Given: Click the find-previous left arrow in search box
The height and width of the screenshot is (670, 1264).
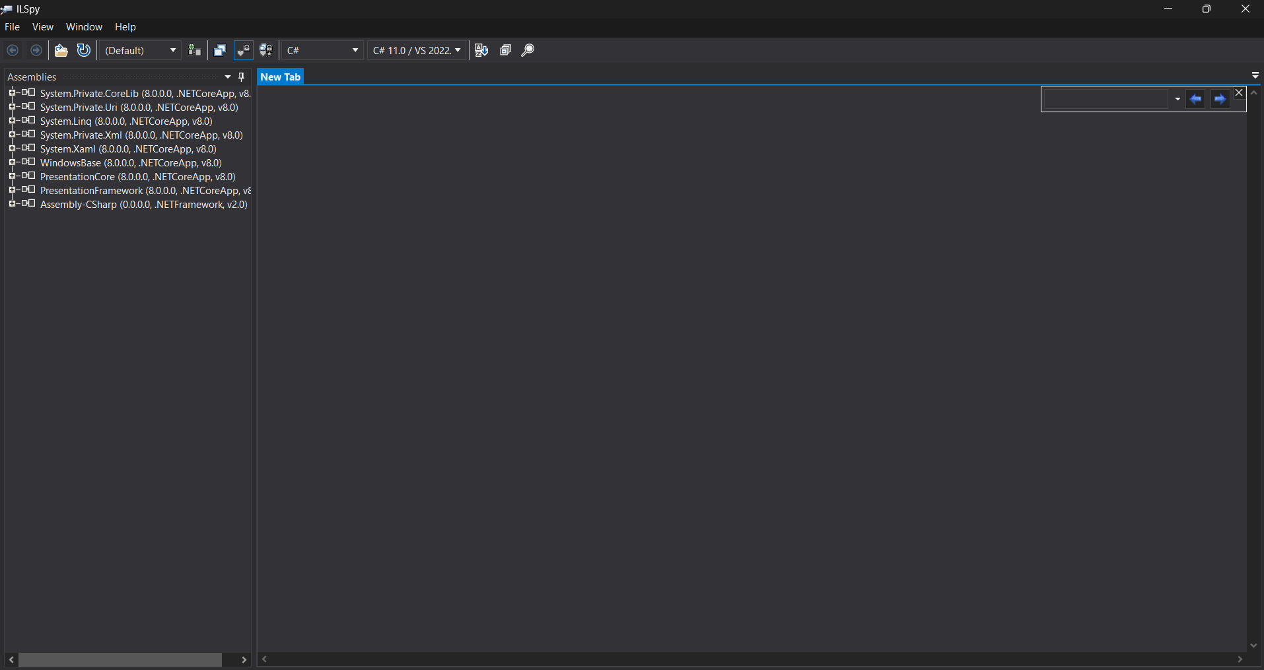Looking at the screenshot, I should (1195, 99).
